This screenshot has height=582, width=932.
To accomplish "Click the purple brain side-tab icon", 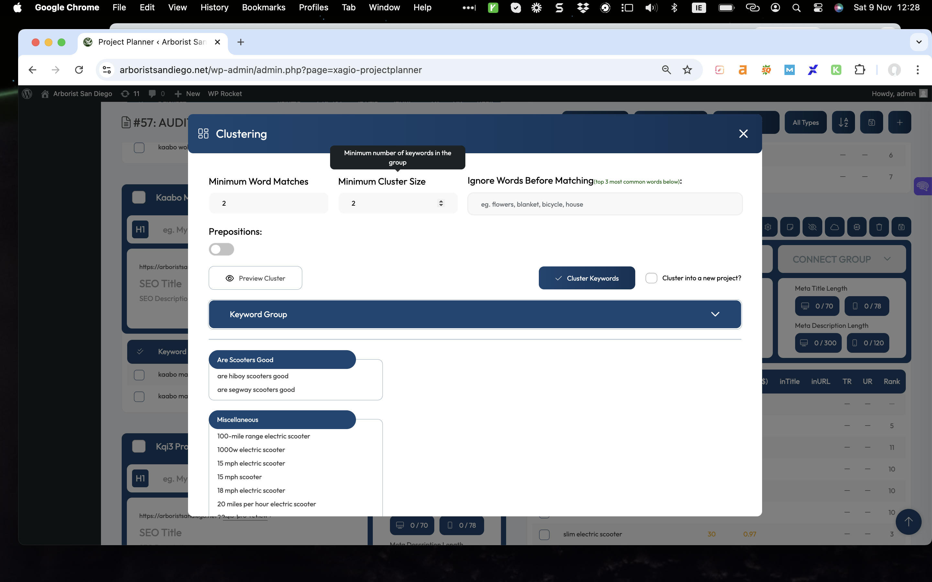I will point(923,186).
